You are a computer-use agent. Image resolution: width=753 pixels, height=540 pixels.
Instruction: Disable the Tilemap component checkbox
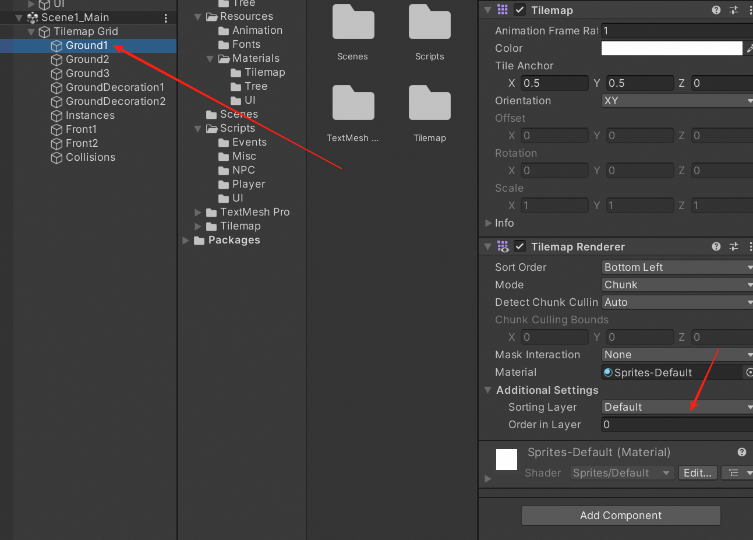click(519, 10)
